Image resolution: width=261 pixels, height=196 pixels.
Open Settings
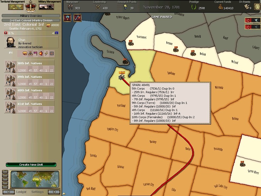coord(37,192)
